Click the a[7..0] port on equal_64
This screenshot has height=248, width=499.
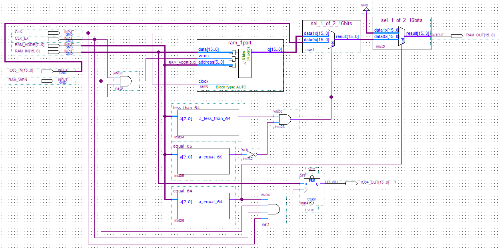pos(186,202)
